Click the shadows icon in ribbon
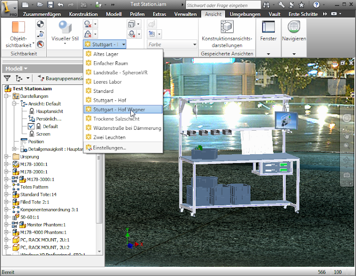The width and height of the screenshot is (356, 276). coord(88,24)
